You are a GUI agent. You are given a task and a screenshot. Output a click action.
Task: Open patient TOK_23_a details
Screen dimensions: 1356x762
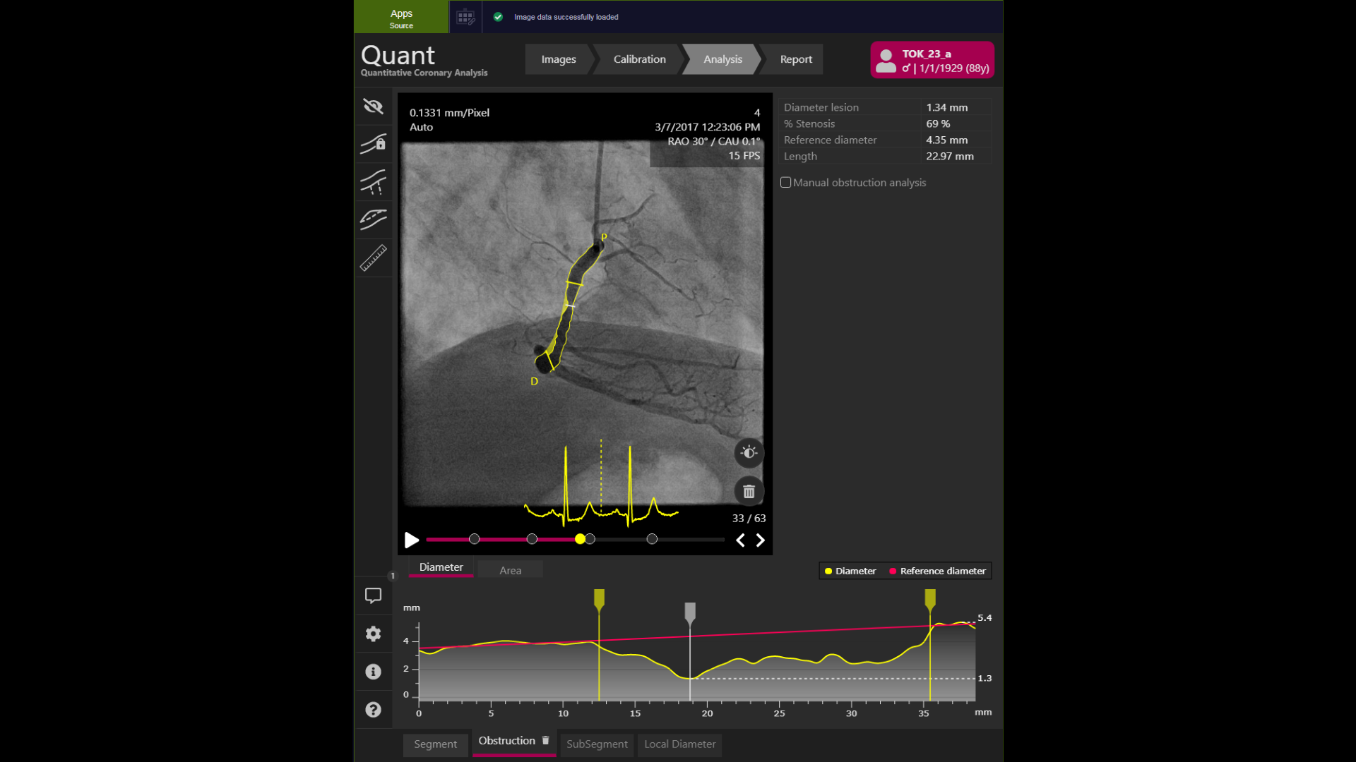(931, 59)
